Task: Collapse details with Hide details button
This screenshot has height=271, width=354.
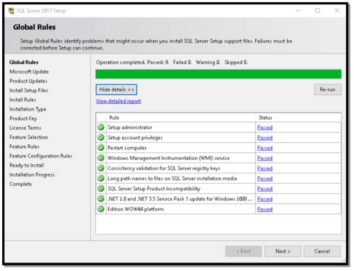Action: (117, 90)
